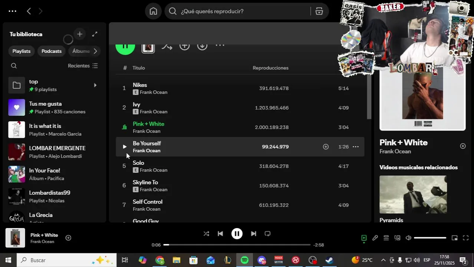Viewport: 474px width, 267px height.
Task: Show more library filters with chevron
Action: 95,51
